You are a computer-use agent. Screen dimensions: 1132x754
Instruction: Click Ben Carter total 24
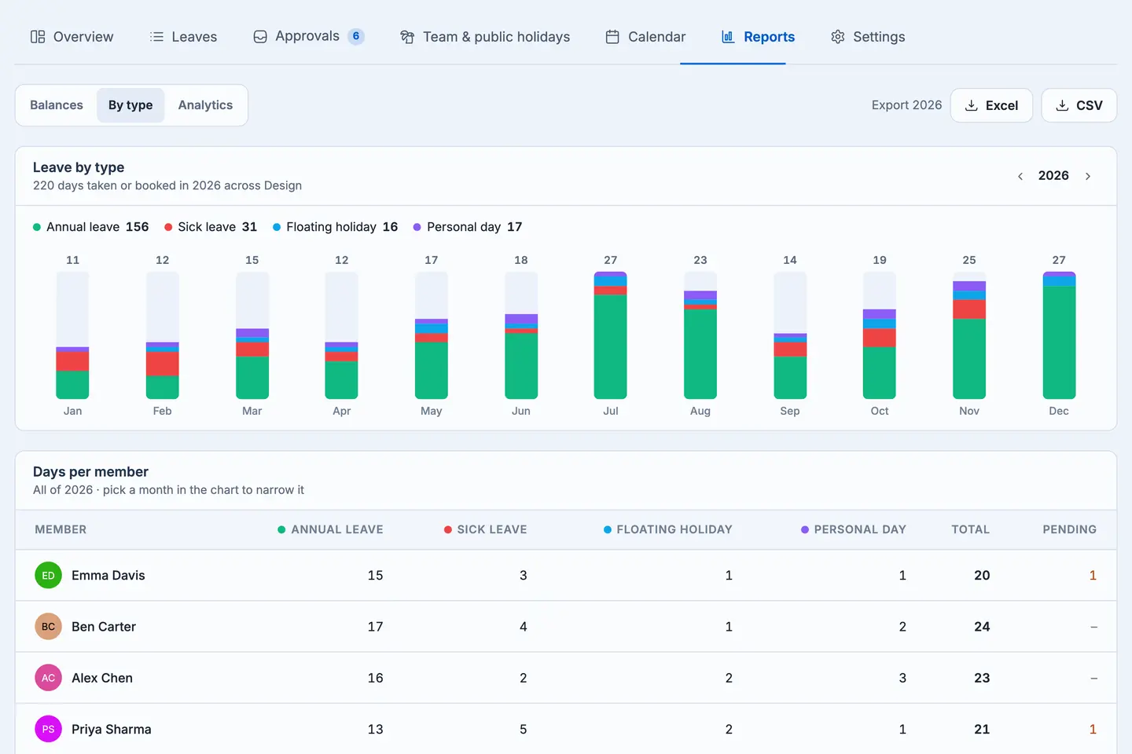pyautogui.click(x=982, y=627)
